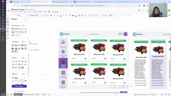Select the format painter icon

point(14,15)
